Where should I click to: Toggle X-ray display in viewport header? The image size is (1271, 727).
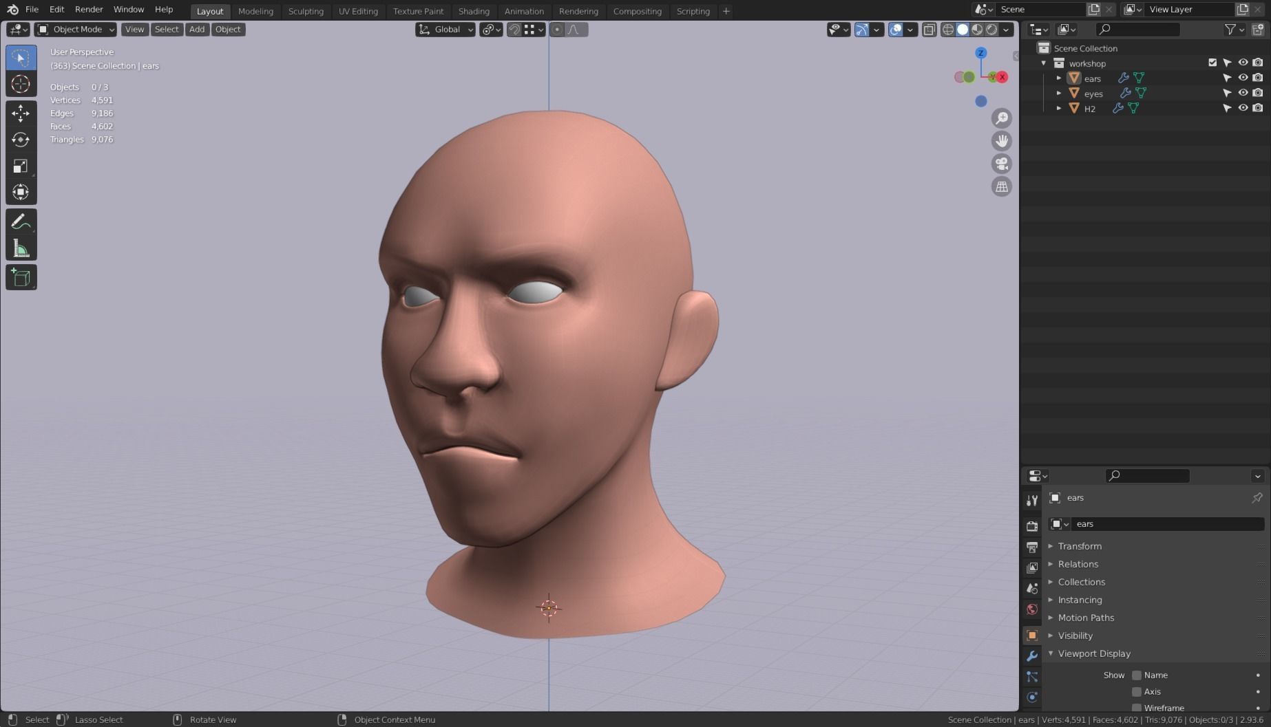click(929, 30)
